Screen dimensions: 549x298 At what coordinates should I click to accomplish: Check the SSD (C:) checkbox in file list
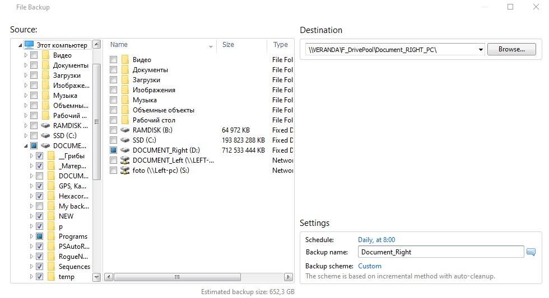[x=113, y=140]
